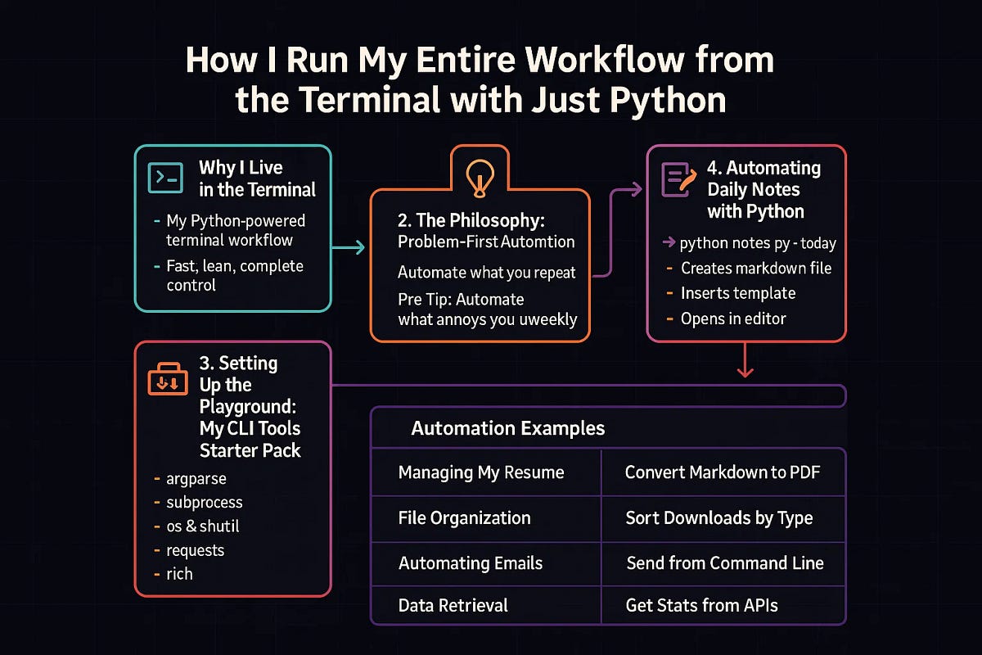Click the red downward arrow below box 4

tap(745, 368)
